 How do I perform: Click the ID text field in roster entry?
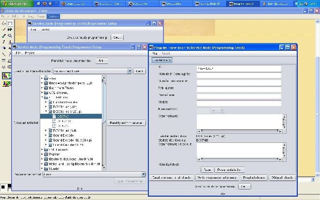[239, 69]
